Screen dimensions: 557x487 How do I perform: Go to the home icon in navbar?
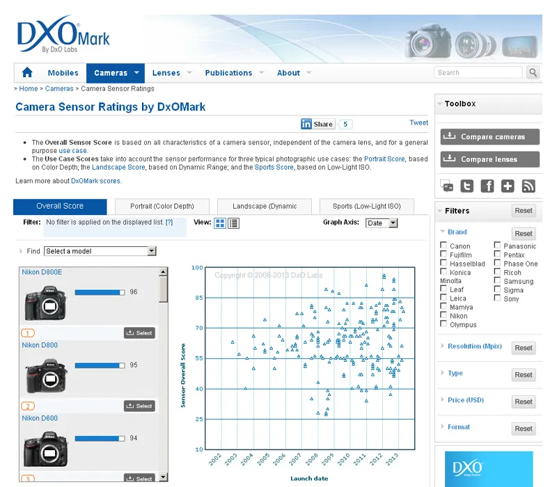[27, 72]
